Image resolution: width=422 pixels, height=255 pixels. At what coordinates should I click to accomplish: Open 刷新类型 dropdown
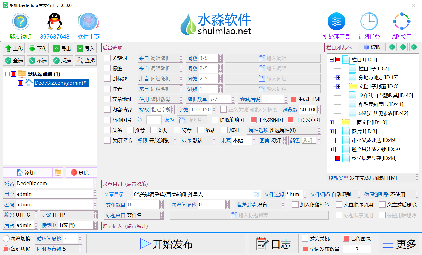[373, 178]
